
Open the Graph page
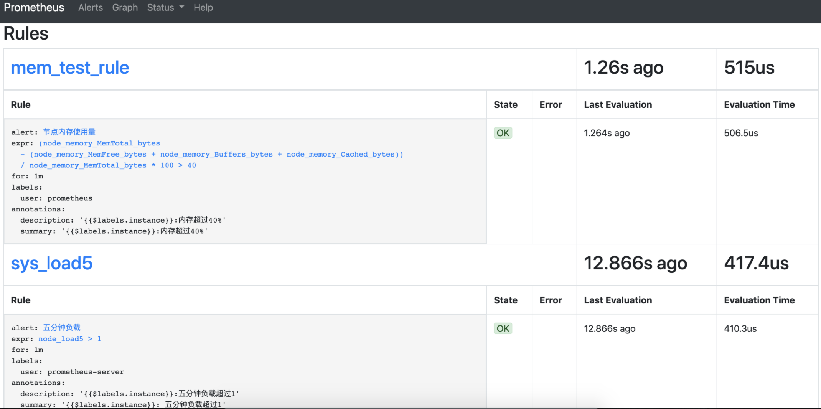point(125,8)
